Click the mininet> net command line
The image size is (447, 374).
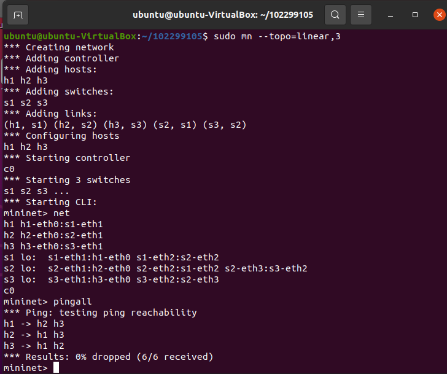click(37, 213)
